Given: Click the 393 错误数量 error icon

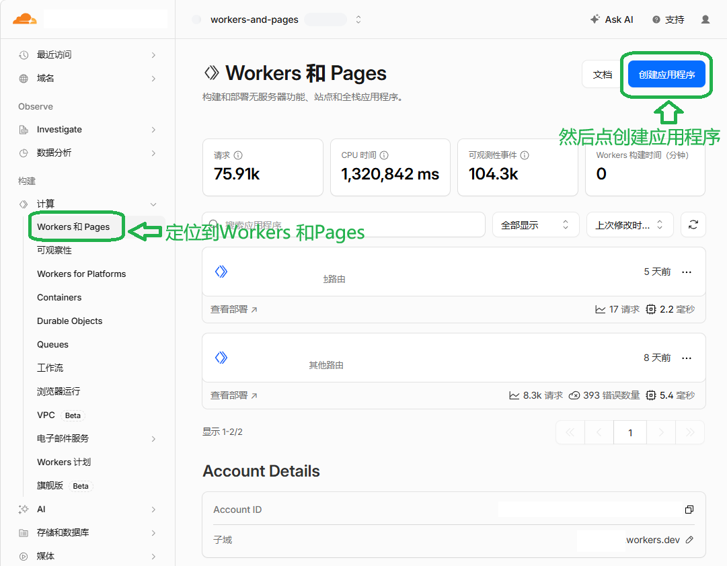Looking at the screenshot, I should click(x=574, y=395).
